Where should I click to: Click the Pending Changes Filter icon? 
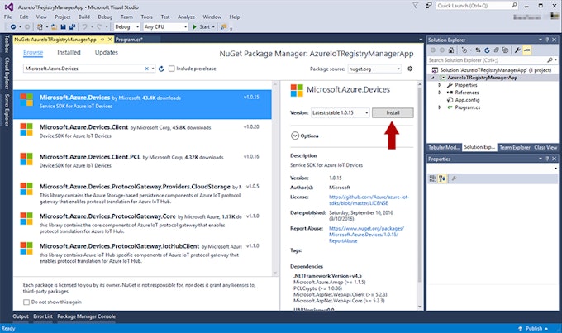pyautogui.click(x=464, y=50)
